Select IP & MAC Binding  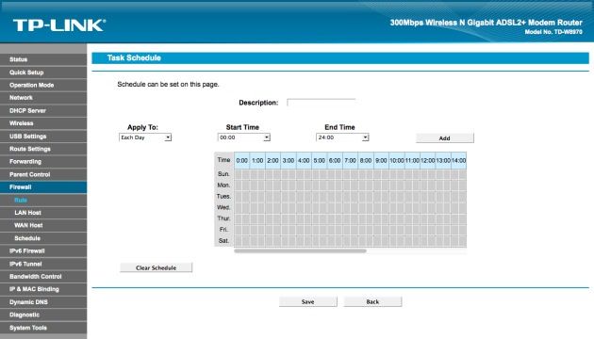[x=43, y=289]
